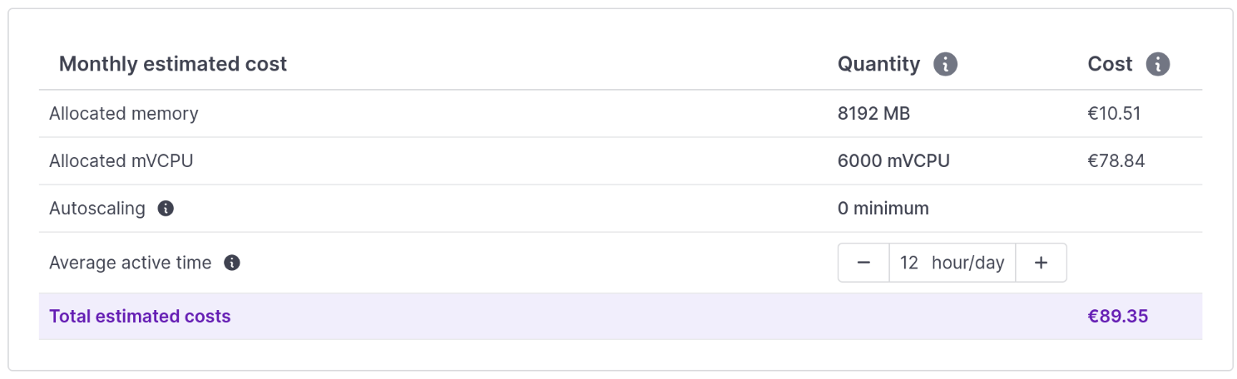Image resolution: width=1237 pixels, height=379 pixels.
Task: Click the 6000 mVCPU quantity value
Action: (x=893, y=160)
